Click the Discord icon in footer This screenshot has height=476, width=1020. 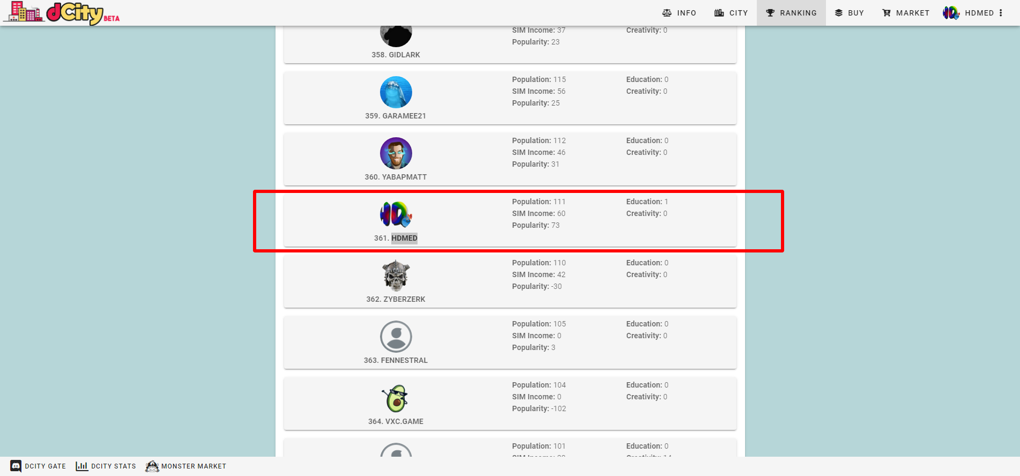tap(16, 466)
